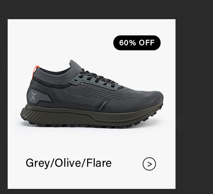Click the X logo on the shoe heel

(34, 96)
